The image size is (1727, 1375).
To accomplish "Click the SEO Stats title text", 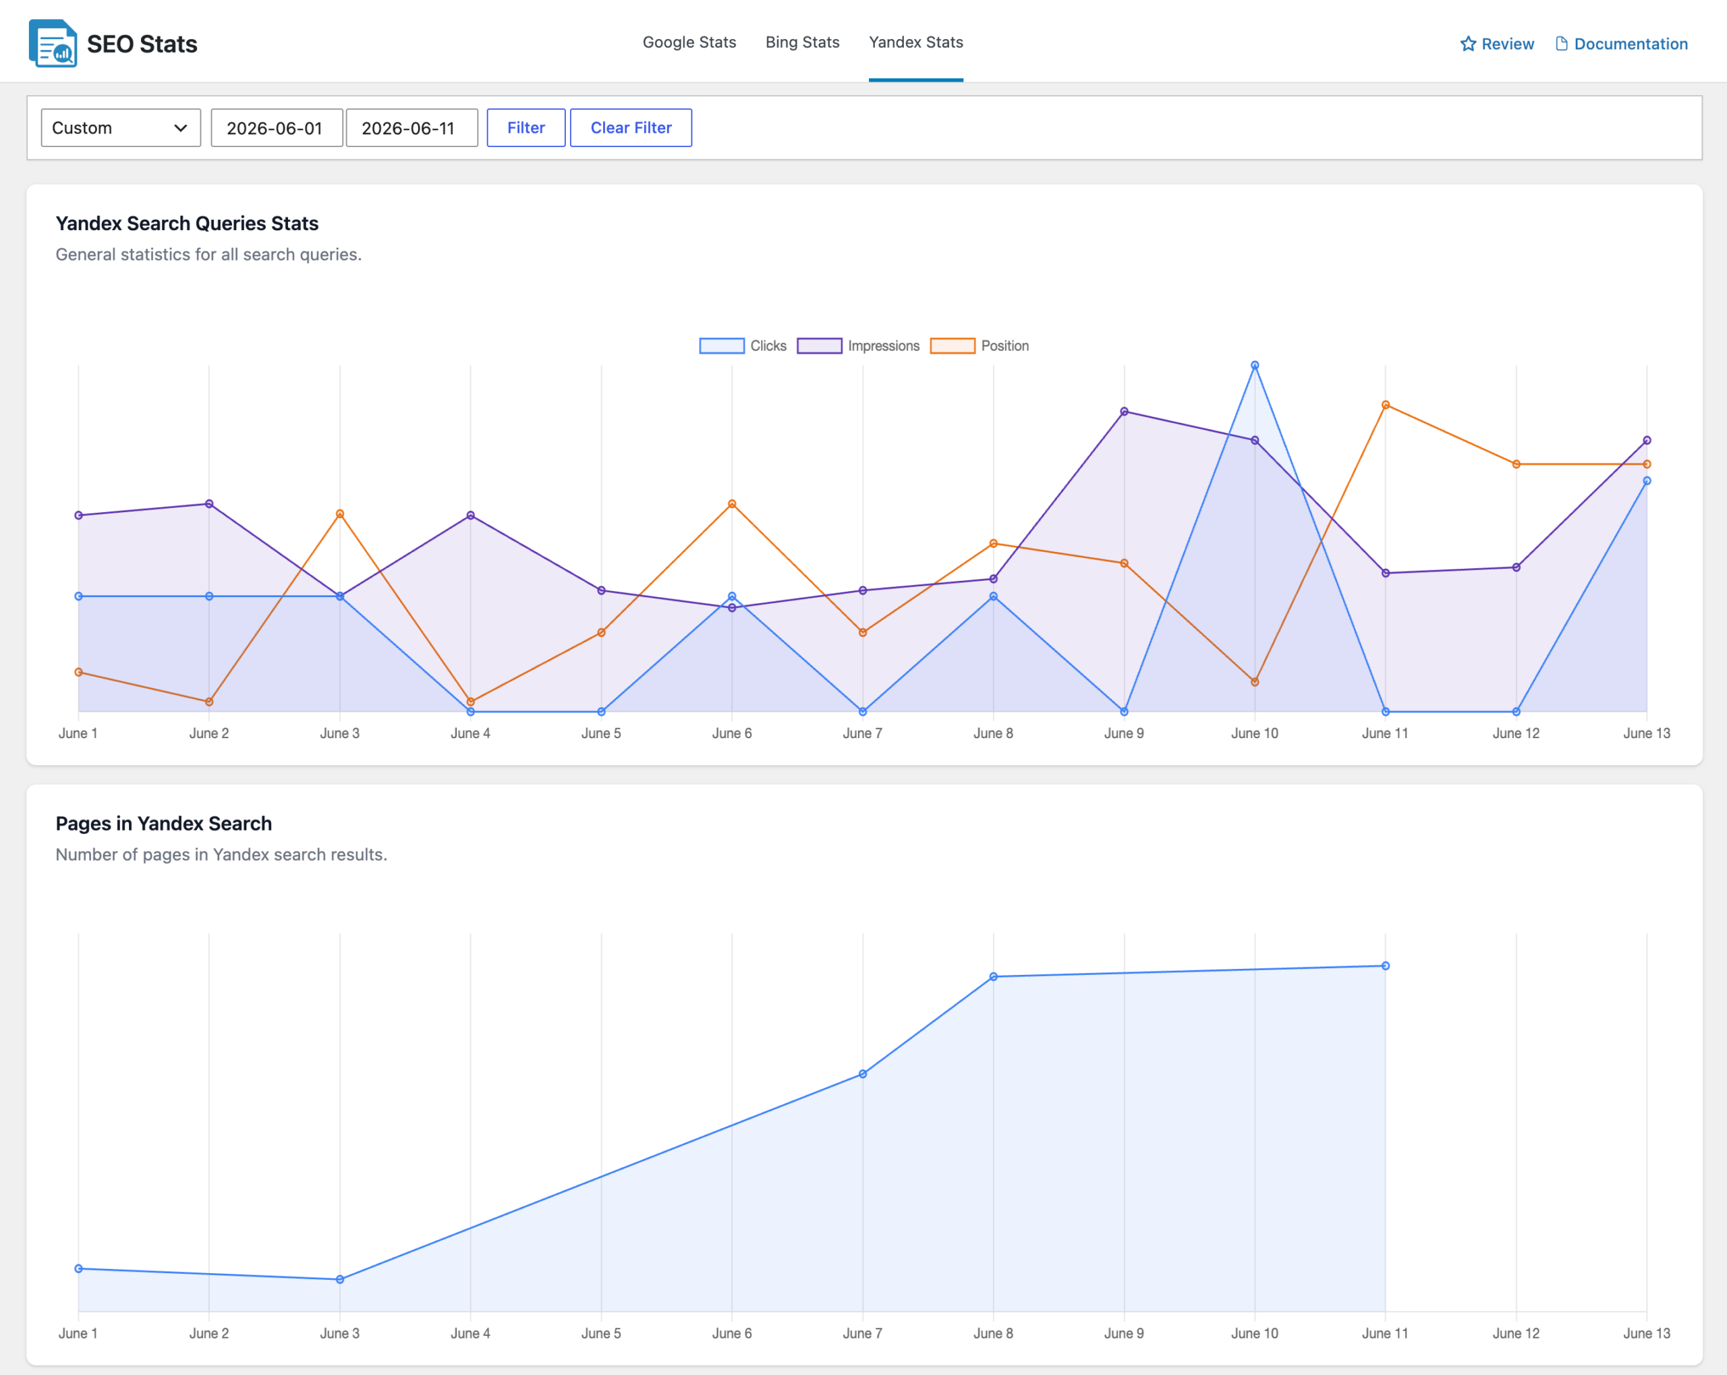I will coord(142,44).
